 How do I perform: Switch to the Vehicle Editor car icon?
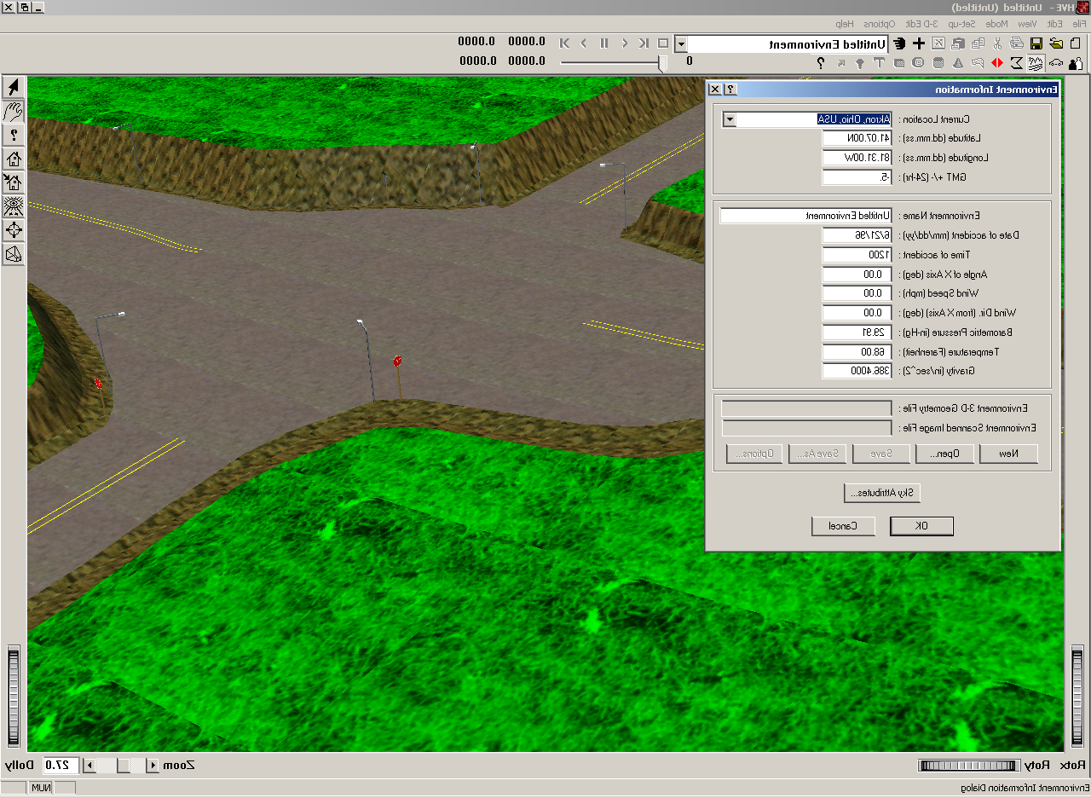click(x=1056, y=62)
